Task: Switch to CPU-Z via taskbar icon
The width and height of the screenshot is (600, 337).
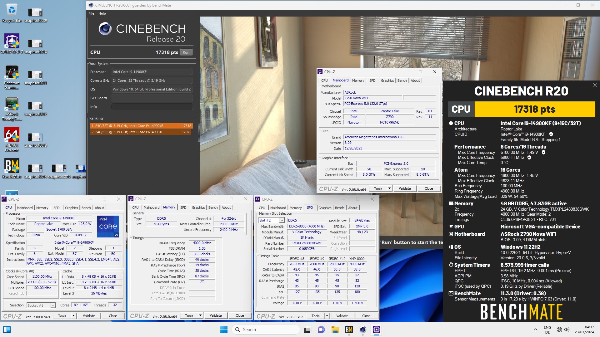Action: pyautogui.click(x=377, y=330)
